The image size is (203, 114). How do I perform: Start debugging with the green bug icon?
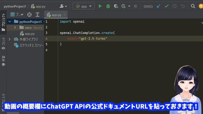click(108, 6)
